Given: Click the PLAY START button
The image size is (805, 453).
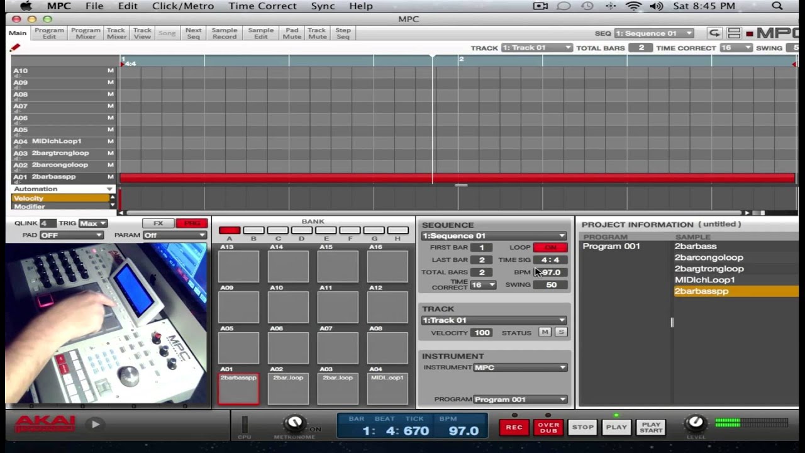Looking at the screenshot, I should (651, 427).
